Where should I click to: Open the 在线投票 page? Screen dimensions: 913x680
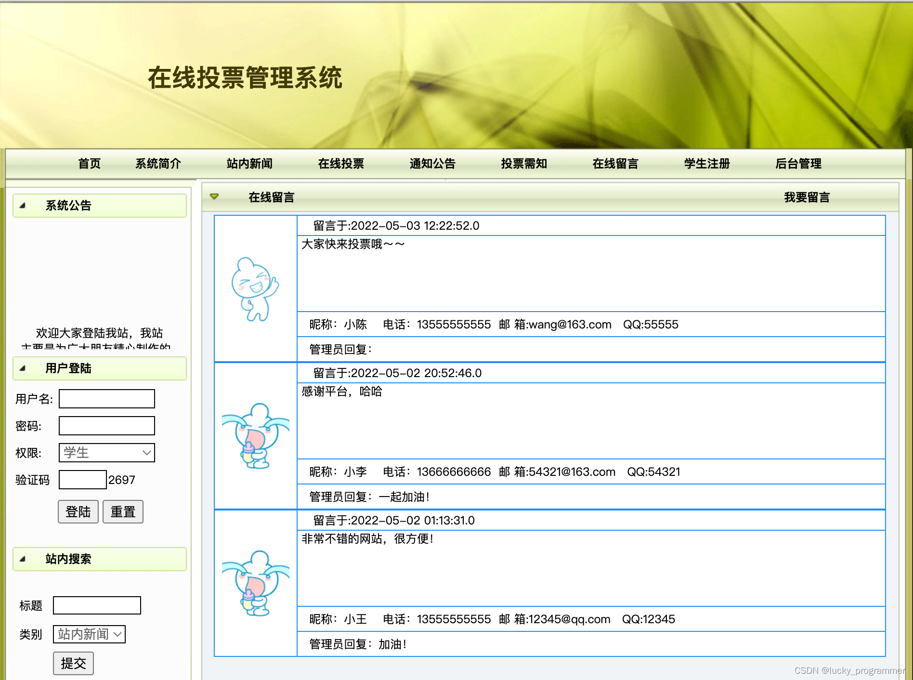pos(341,163)
